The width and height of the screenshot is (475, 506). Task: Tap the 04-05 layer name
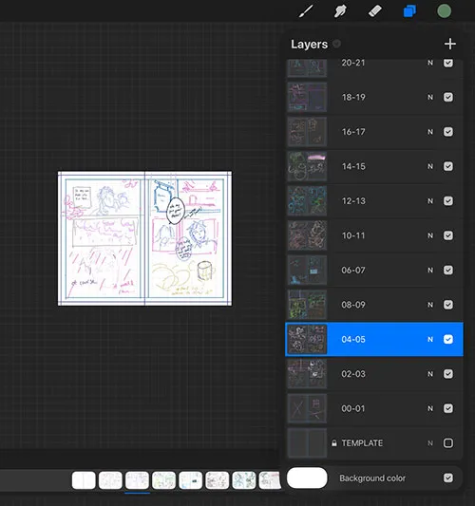coord(353,339)
